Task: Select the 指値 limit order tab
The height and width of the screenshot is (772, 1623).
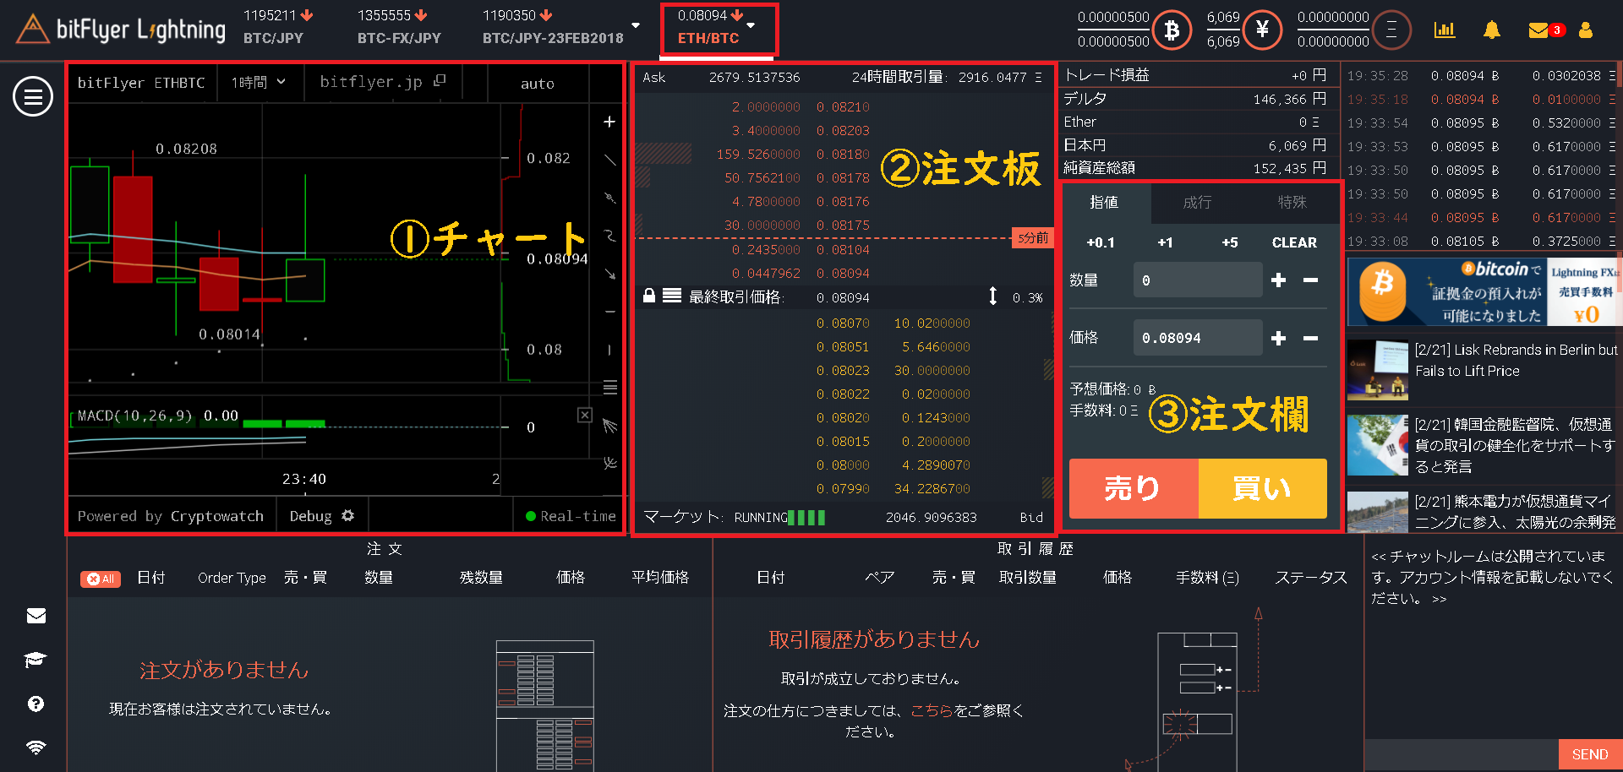Action: [x=1104, y=202]
